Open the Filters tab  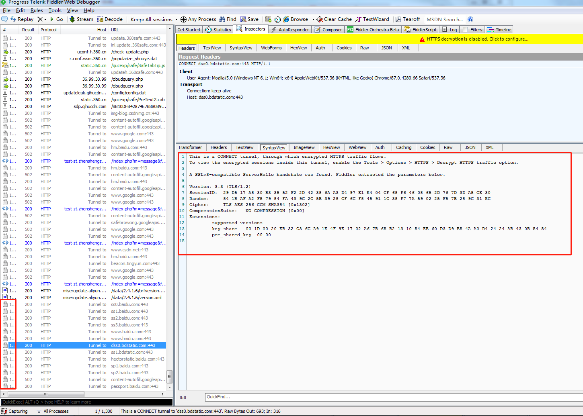(x=472, y=30)
